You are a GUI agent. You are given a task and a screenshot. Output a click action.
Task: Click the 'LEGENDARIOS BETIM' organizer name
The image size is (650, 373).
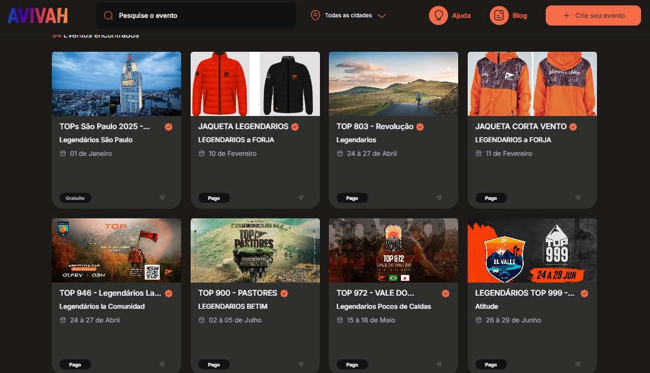(232, 306)
